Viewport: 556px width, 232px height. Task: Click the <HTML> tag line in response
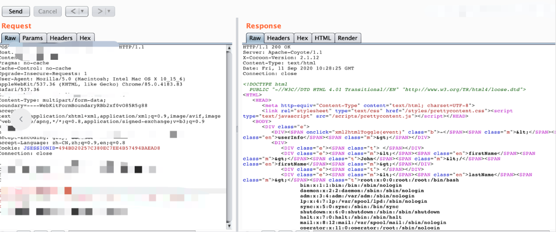(x=252, y=95)
